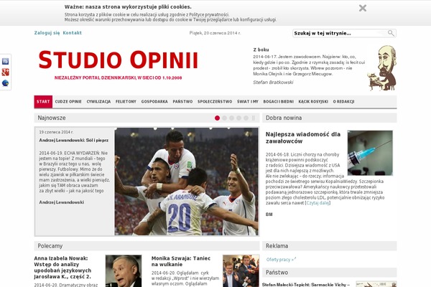Open the Cywilizacja menu item
The image size is (431, 287).
(98, 102)
